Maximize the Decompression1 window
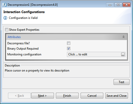Image resolution: width=133 pixels, height=104 pixels. pyautogui.click(x=118, y=5)
